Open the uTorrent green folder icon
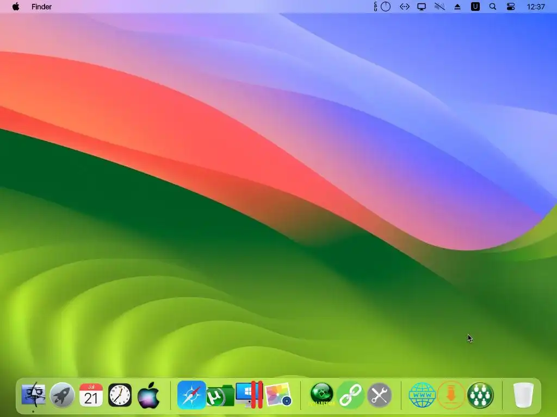 220,396
